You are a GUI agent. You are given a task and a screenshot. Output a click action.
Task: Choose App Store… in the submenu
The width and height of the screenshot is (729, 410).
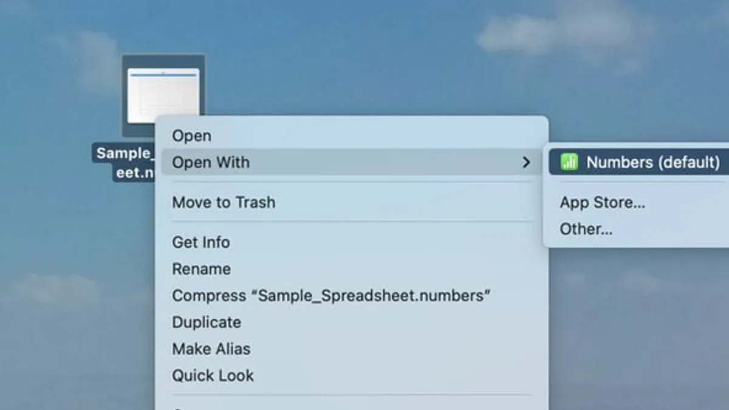tap(602, 203)
